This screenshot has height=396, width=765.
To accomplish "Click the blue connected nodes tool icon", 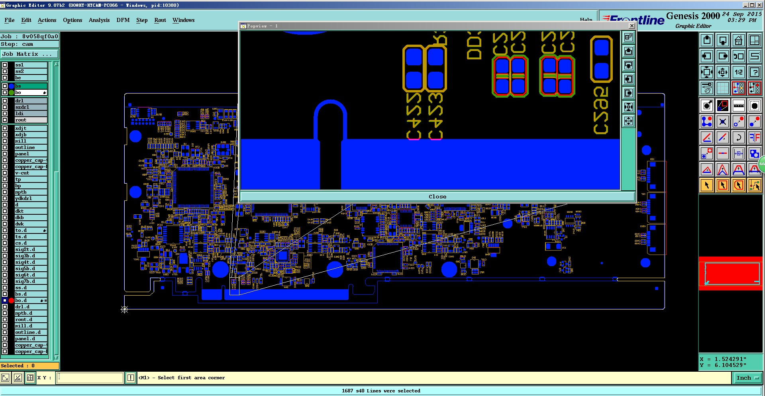I will tap(707, 122).
